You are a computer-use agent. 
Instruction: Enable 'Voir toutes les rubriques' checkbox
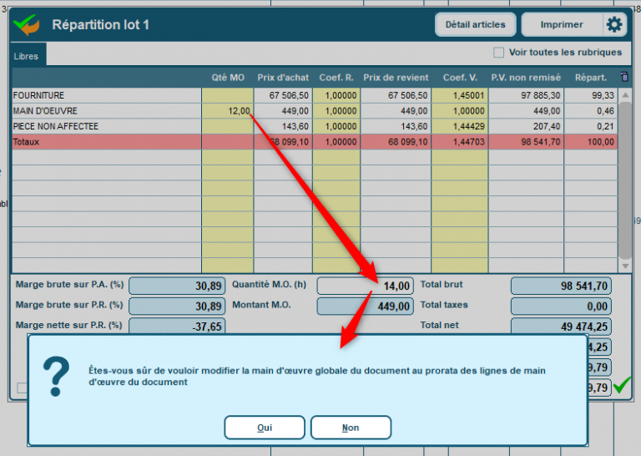point(498,53)
